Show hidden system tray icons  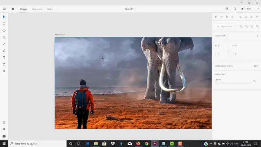[x=211, y=143]
